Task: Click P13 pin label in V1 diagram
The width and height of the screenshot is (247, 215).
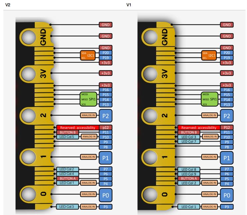Action: click(227, 105)
